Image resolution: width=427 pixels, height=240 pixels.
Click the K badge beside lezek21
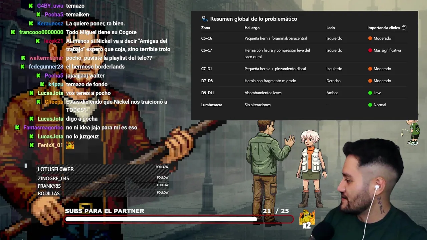(x=38, y=41)
